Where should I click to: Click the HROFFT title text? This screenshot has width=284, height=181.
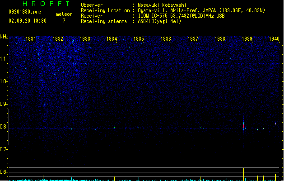point(47,4)
